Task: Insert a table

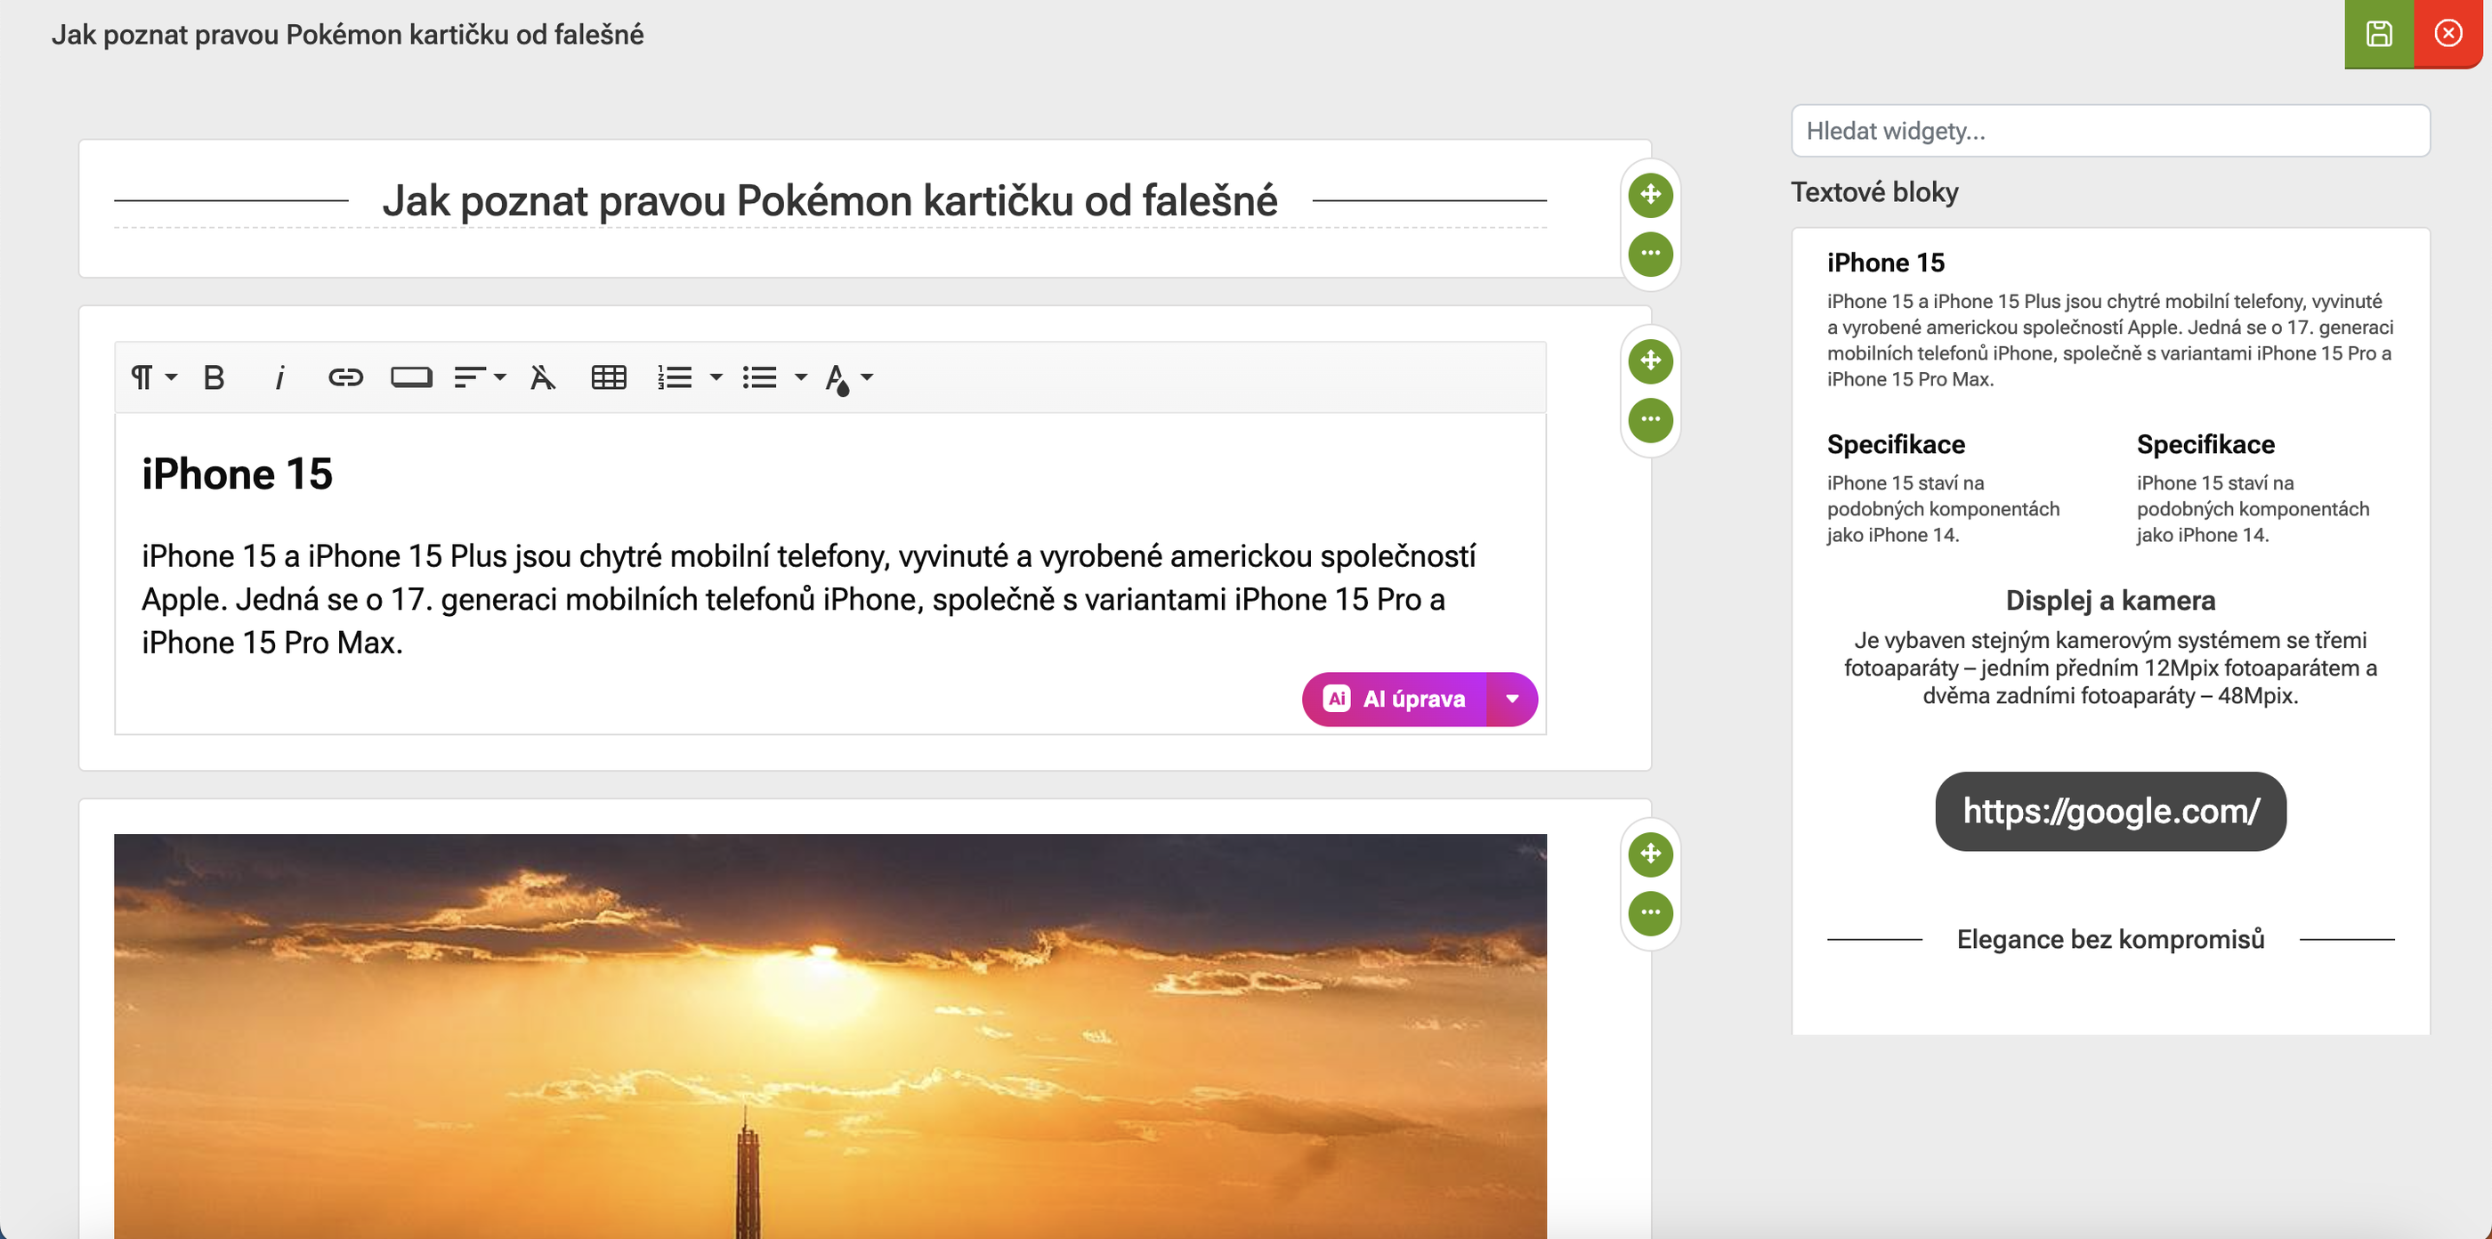Action: coord(609,377)
